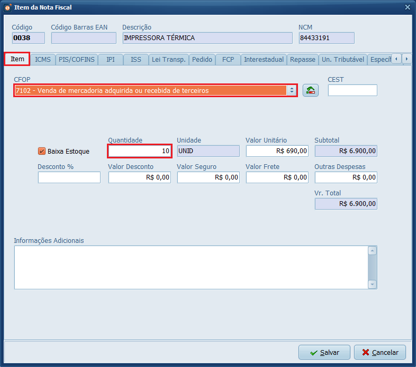Image resolution: width=416 pixels, height=367 pixels.
Task: Click the Cancelar button
Action: (x=380, y=352)
